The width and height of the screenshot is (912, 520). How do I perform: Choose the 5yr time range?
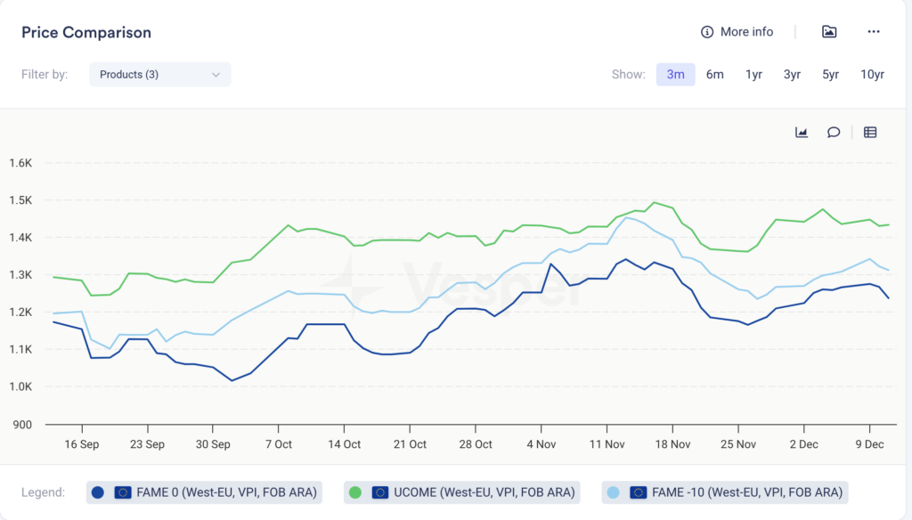tap(830, 75)
